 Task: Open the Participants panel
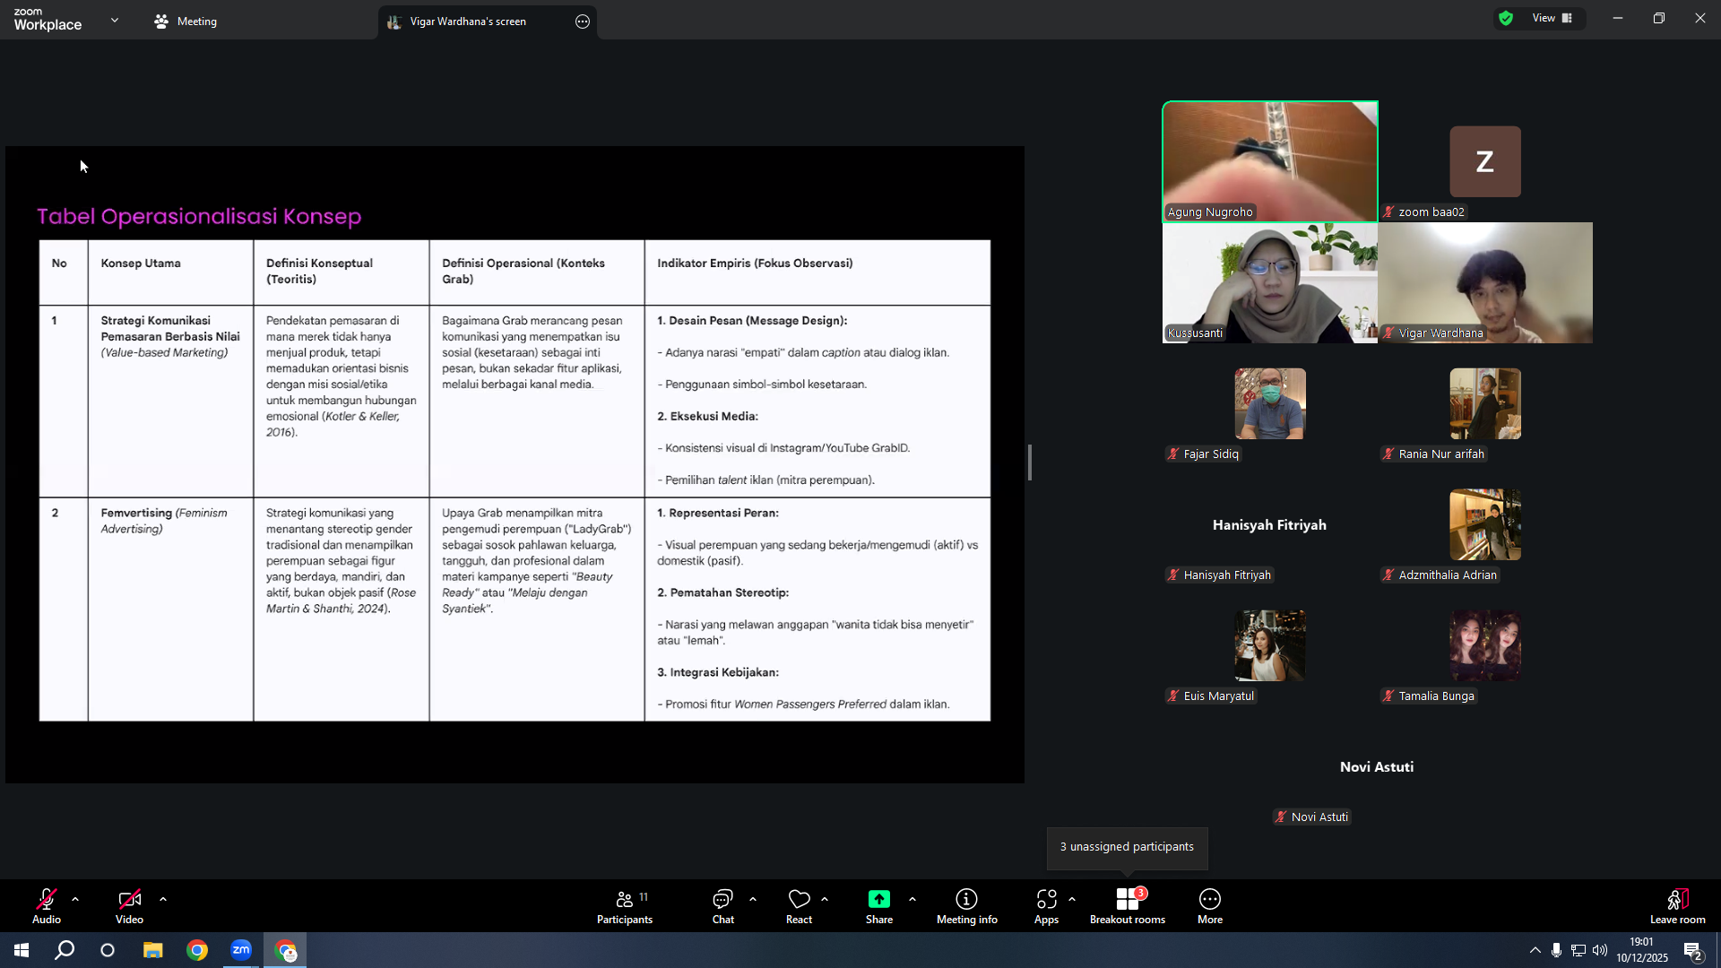tap(625, 906)
